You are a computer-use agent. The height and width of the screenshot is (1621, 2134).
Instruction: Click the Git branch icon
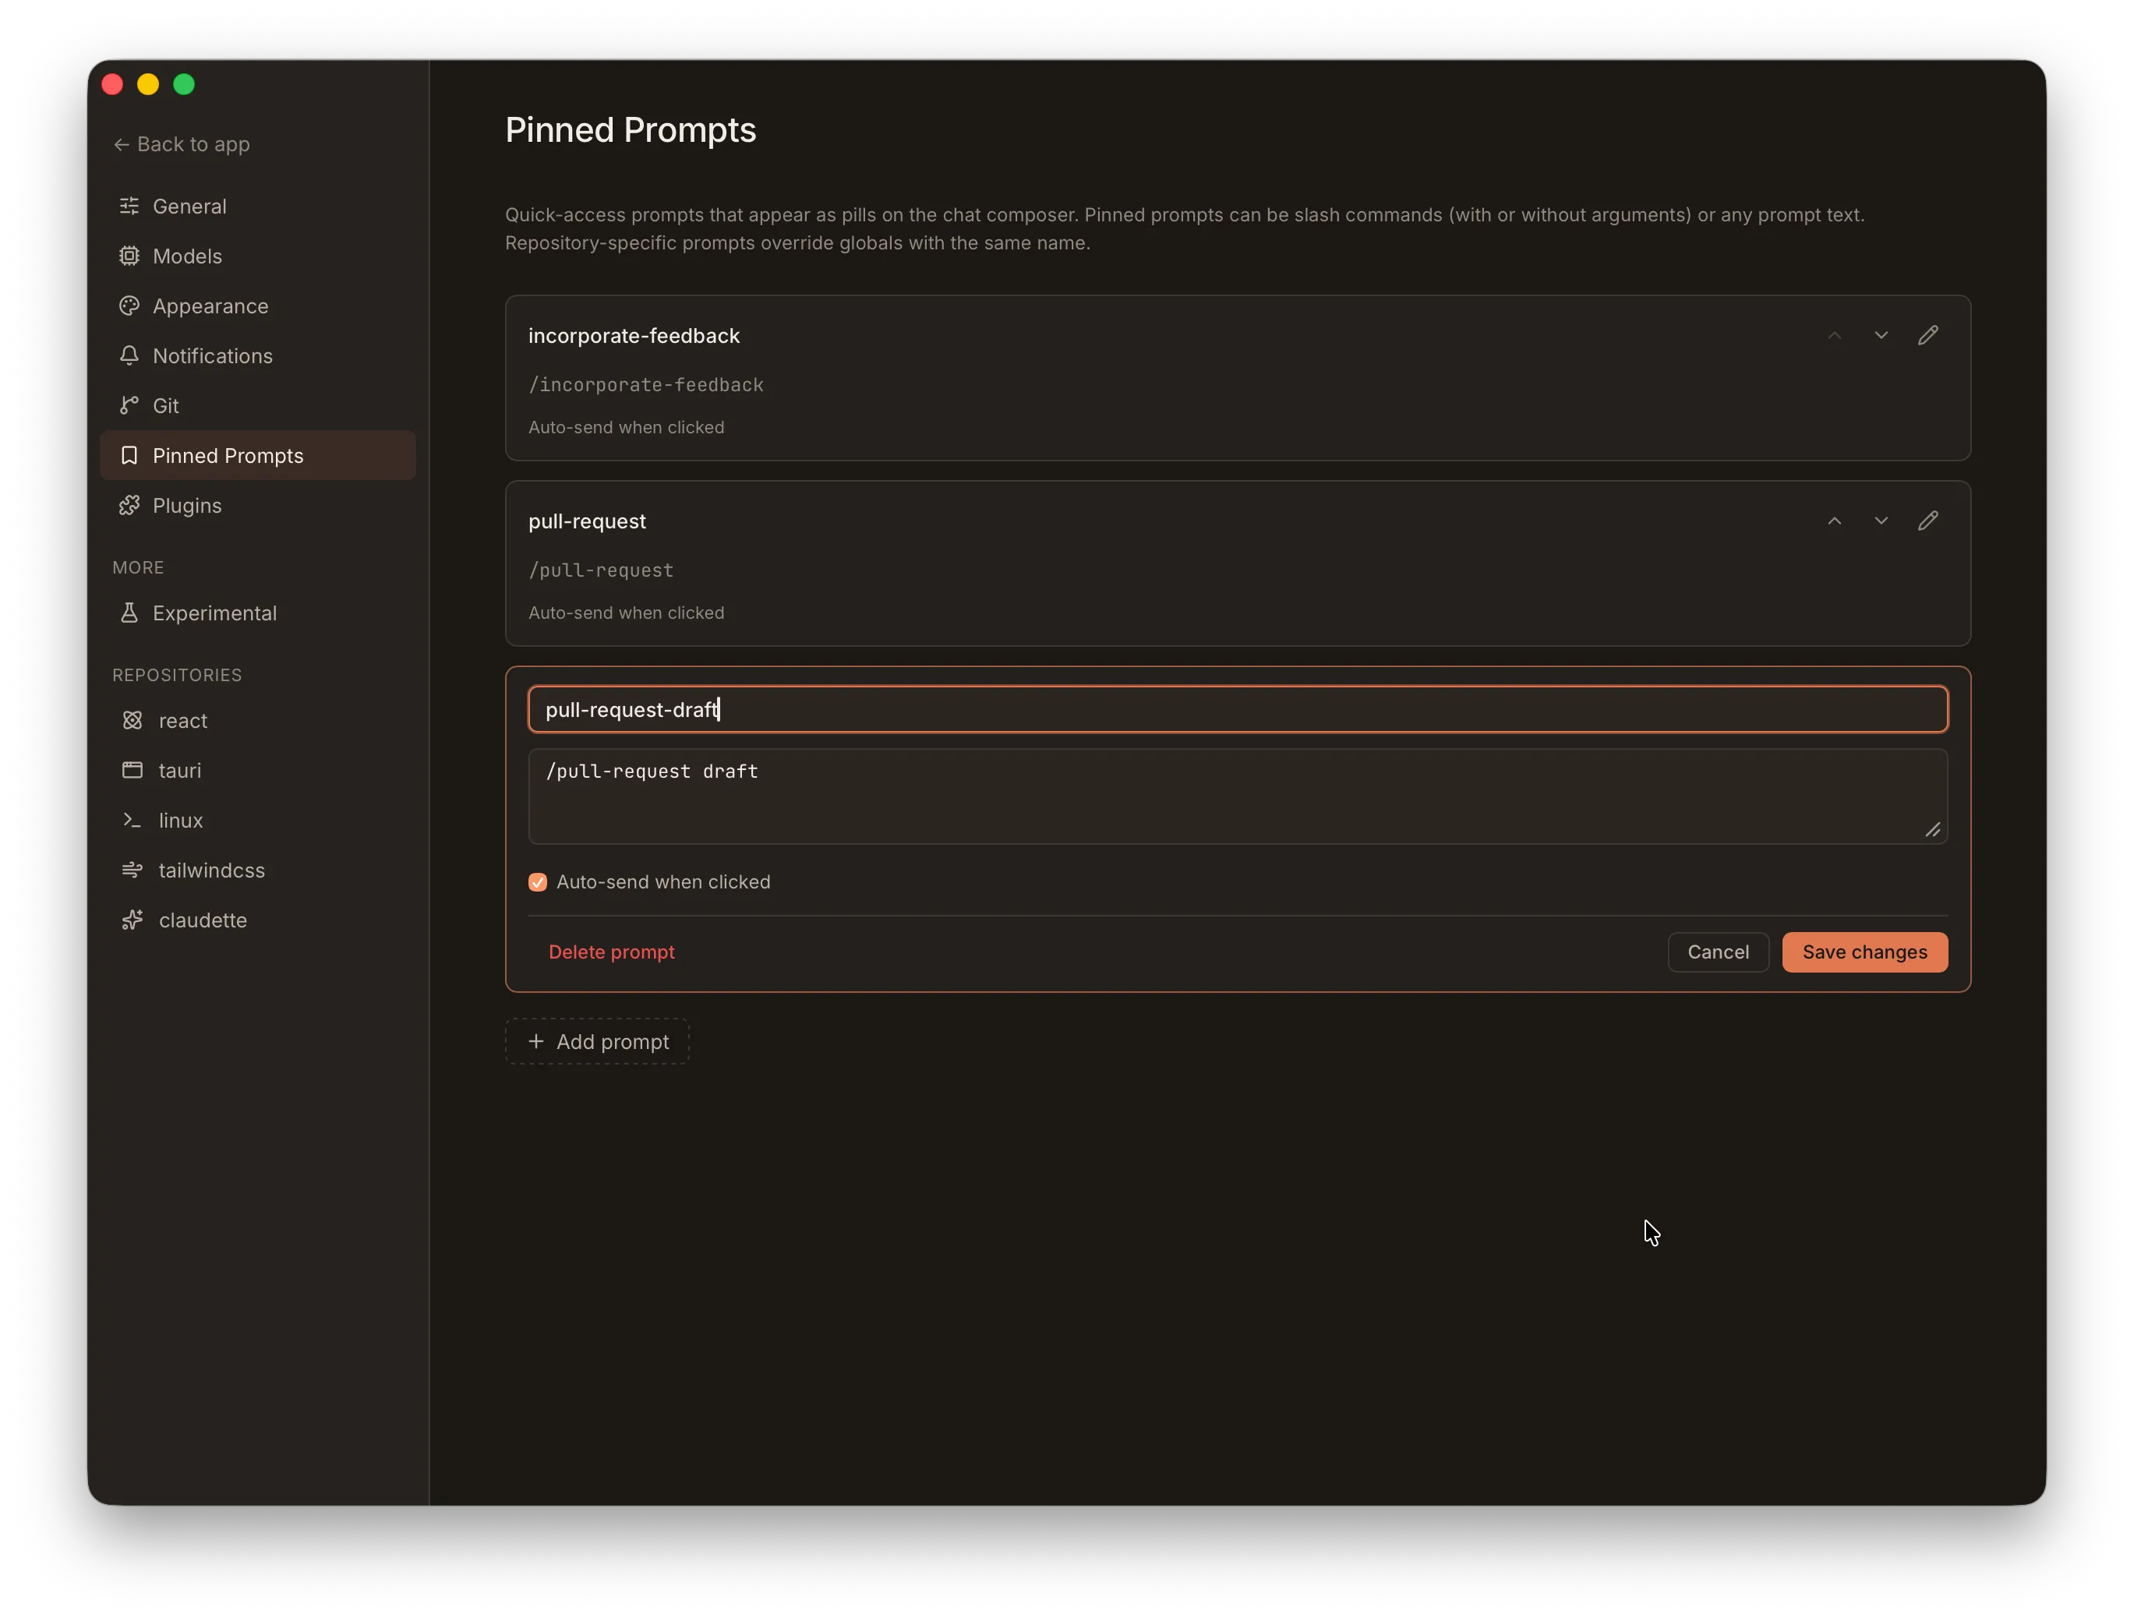click(129, 405)
